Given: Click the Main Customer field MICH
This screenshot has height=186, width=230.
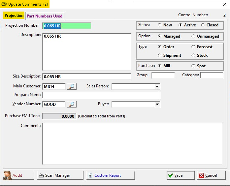Looking at the screenshot, I should click(54, 86).
